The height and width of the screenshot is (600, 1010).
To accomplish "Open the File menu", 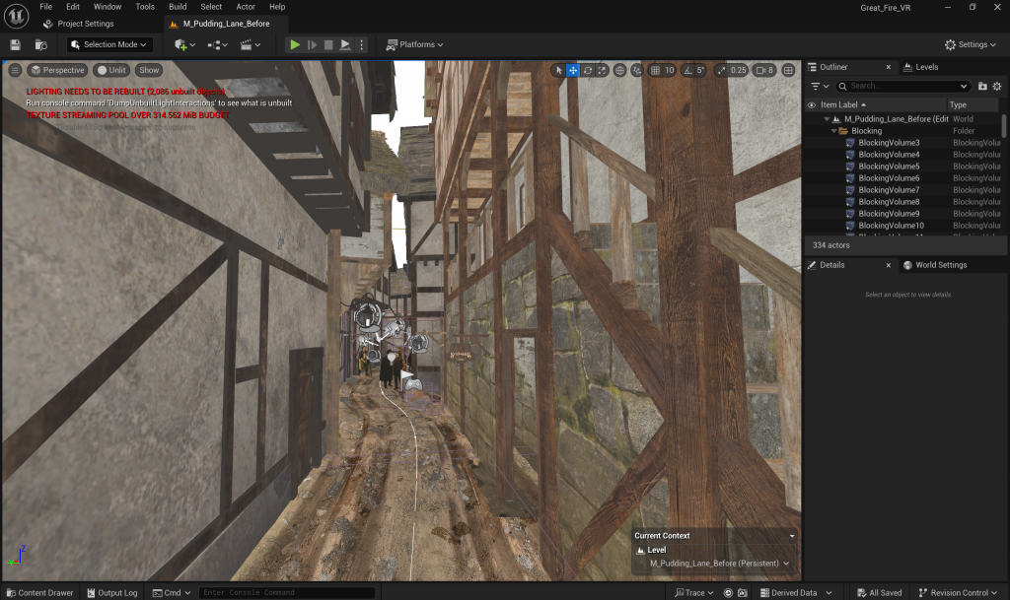I will (45, 7).
